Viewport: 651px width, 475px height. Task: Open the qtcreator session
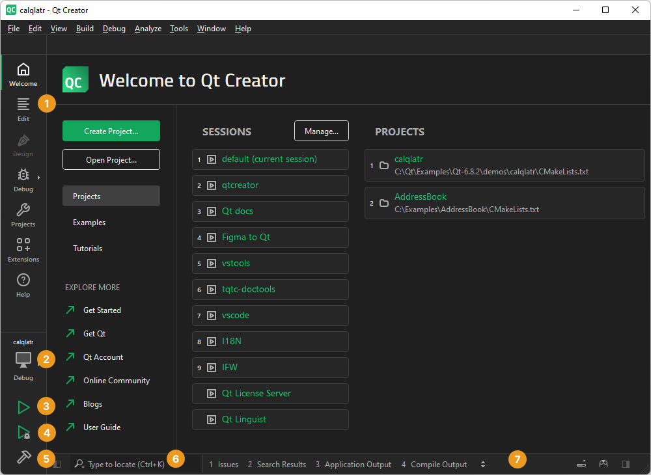click(x=270, y=185)
